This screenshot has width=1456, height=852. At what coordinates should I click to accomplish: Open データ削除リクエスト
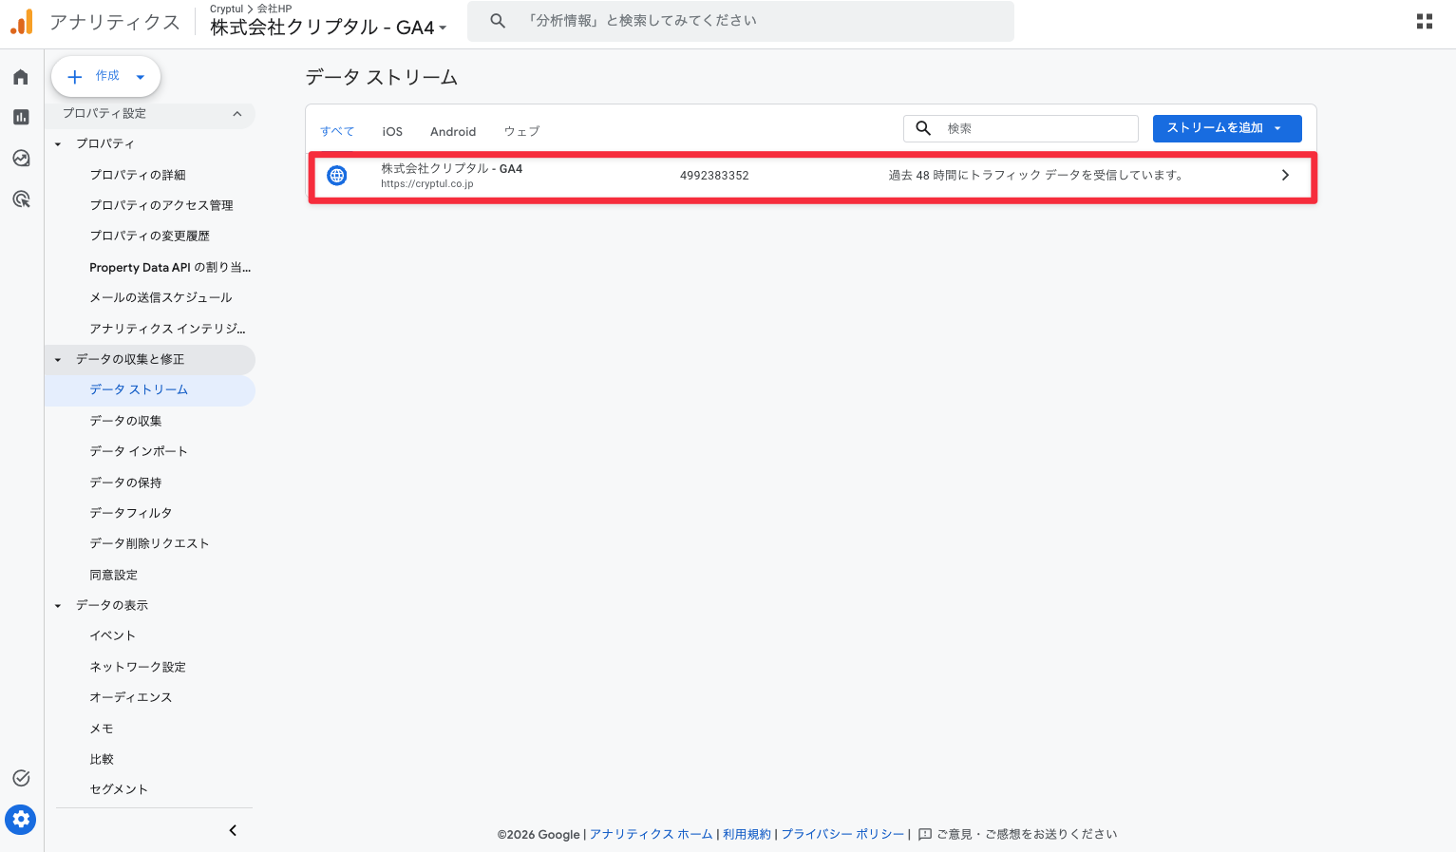(149, 543)
